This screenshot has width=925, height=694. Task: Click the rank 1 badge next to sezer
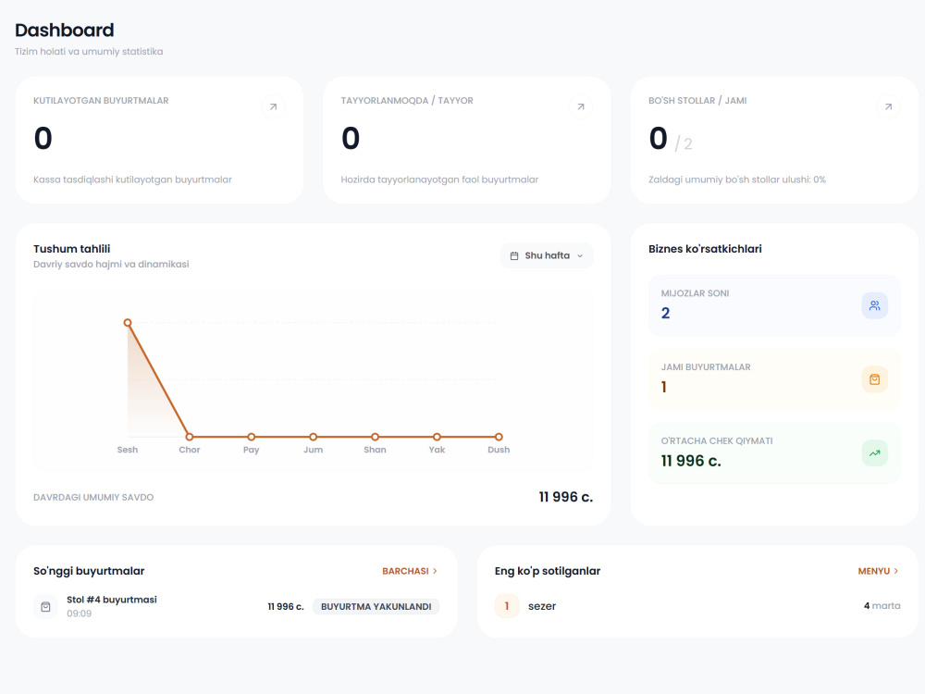[x=507, y=606]
